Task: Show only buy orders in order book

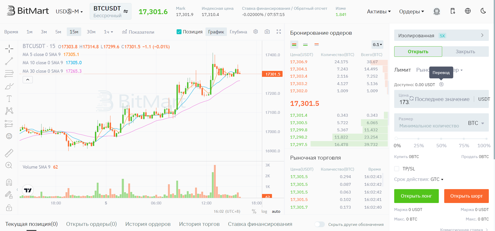Action: (306, 45)
